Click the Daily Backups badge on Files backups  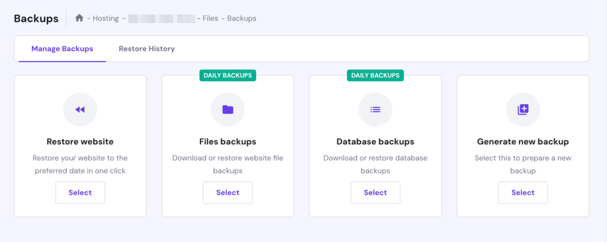pyautogui.click(x=228, y=75)
